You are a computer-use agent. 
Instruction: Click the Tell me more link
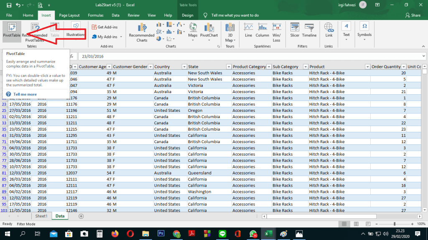click(x=25, y=94)
